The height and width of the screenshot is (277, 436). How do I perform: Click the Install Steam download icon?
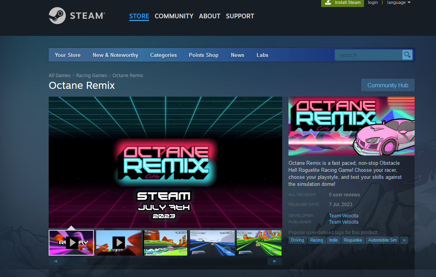coord(328,2)
